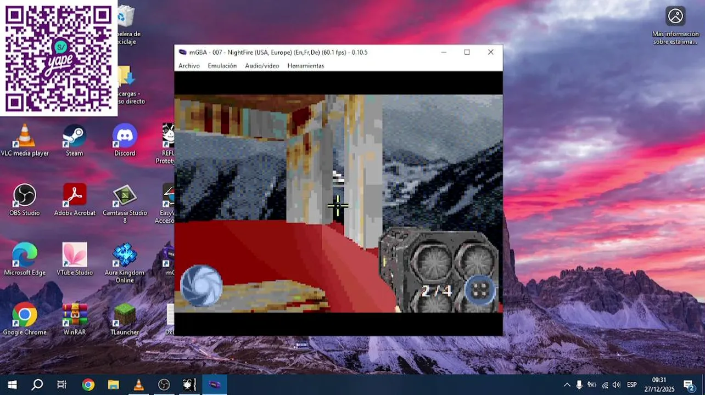This screenshot has height=395, width=705.
Task: Open the Discord desktop shortcut
Action: [x=125, y=140]
